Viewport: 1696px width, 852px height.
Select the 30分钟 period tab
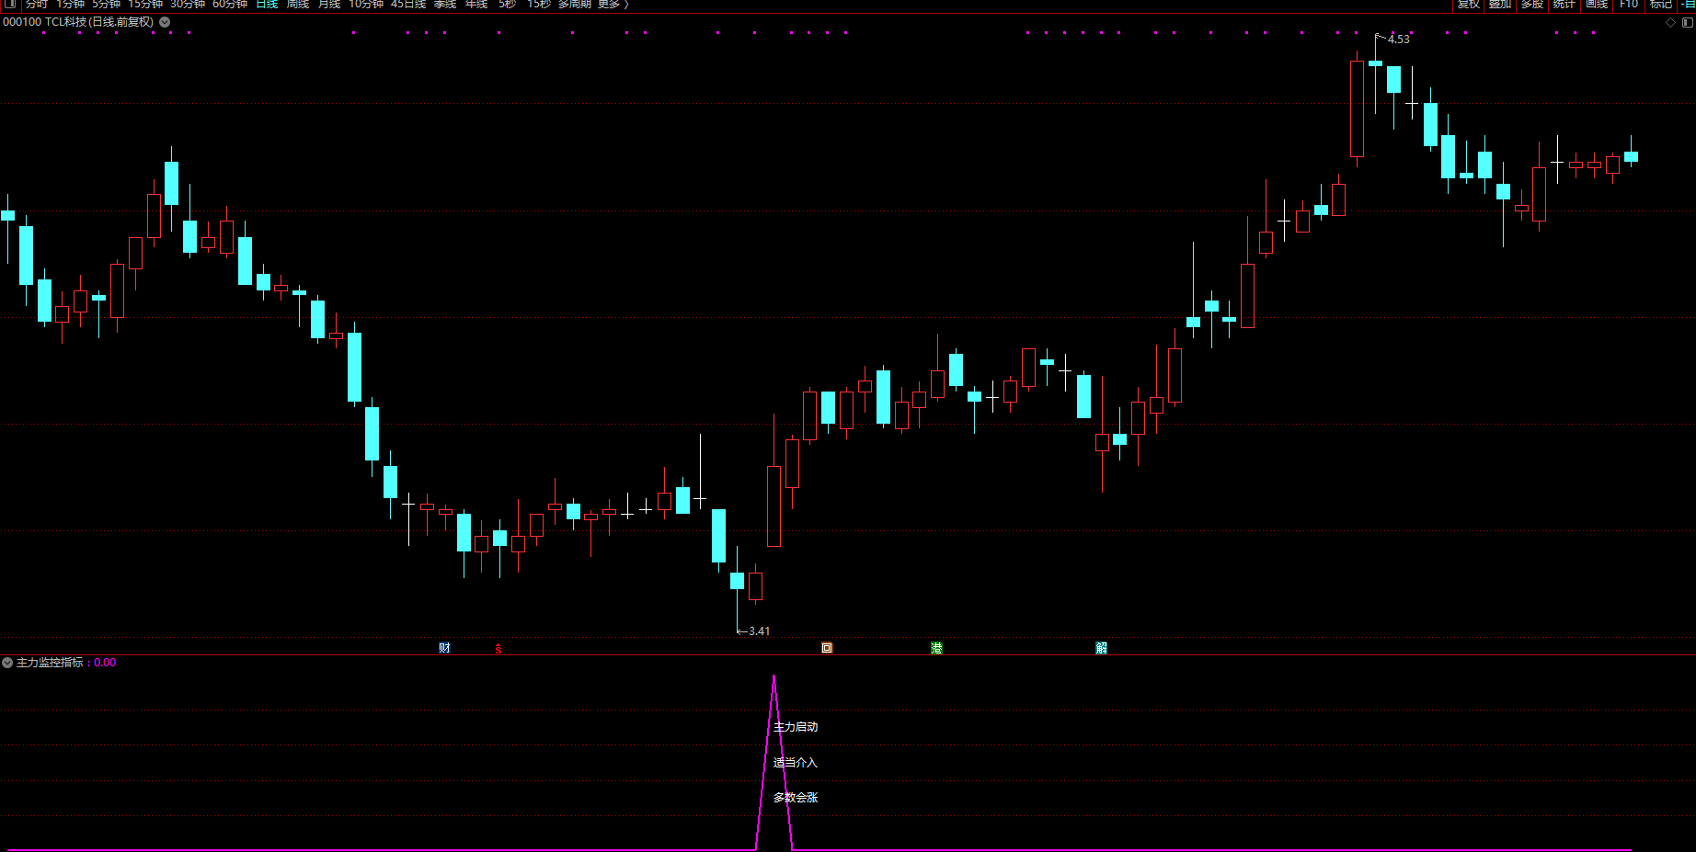point(188,4)
